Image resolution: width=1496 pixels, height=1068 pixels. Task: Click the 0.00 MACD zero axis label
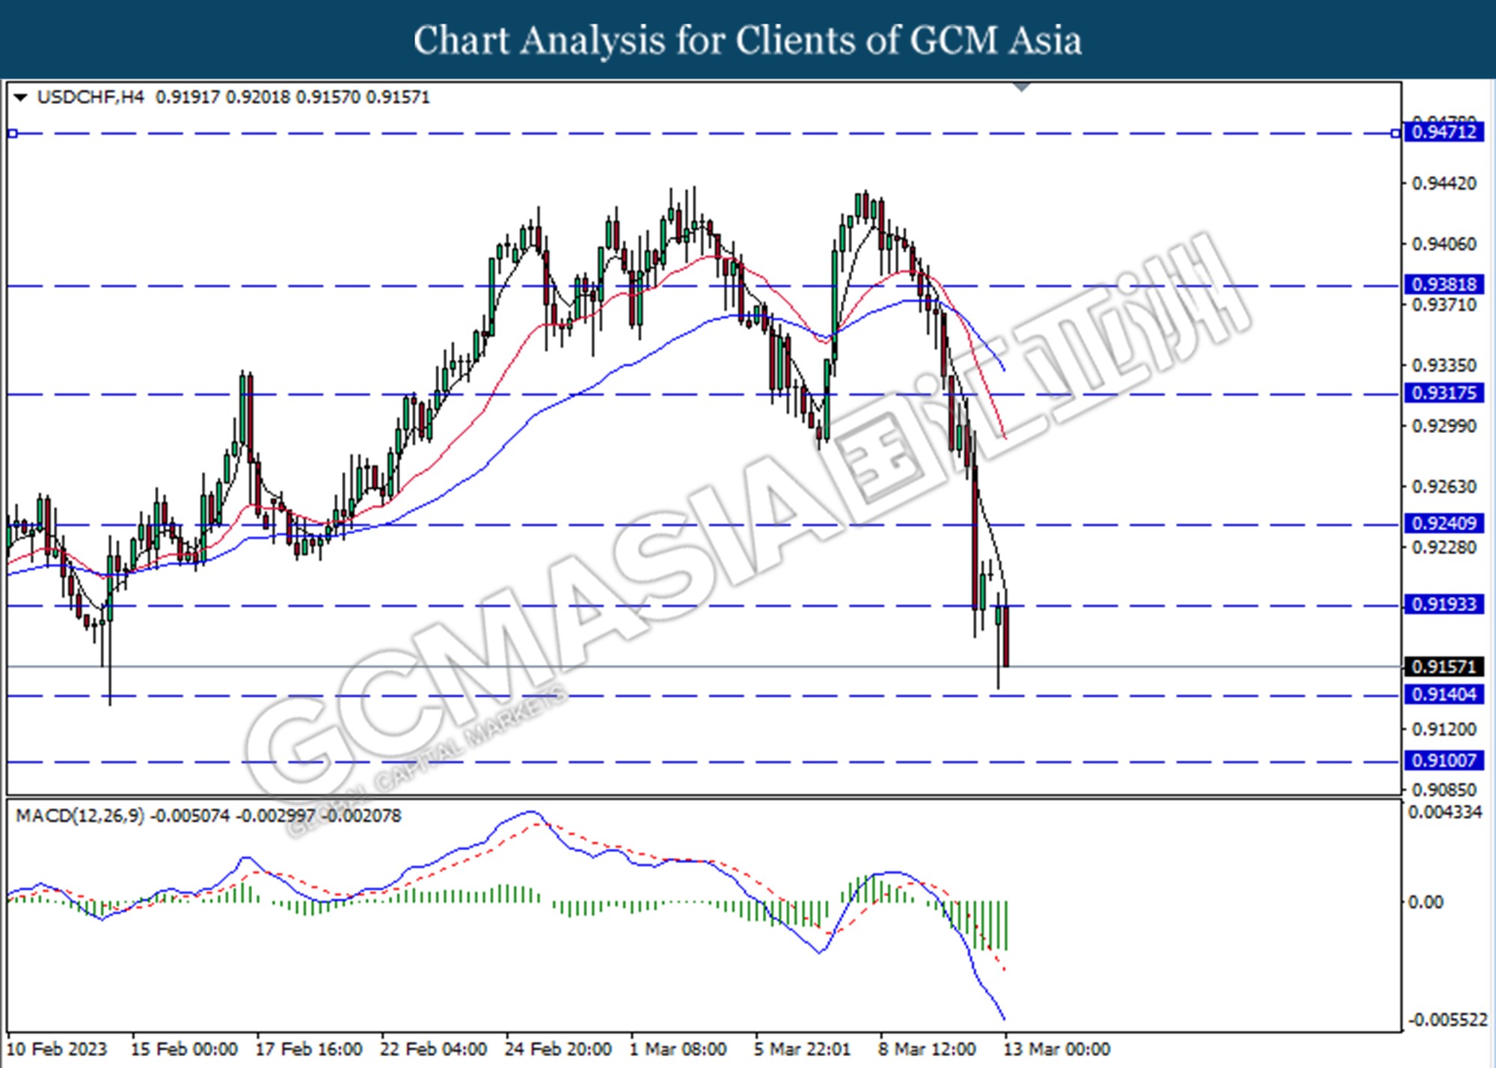tap(1426, 903)
